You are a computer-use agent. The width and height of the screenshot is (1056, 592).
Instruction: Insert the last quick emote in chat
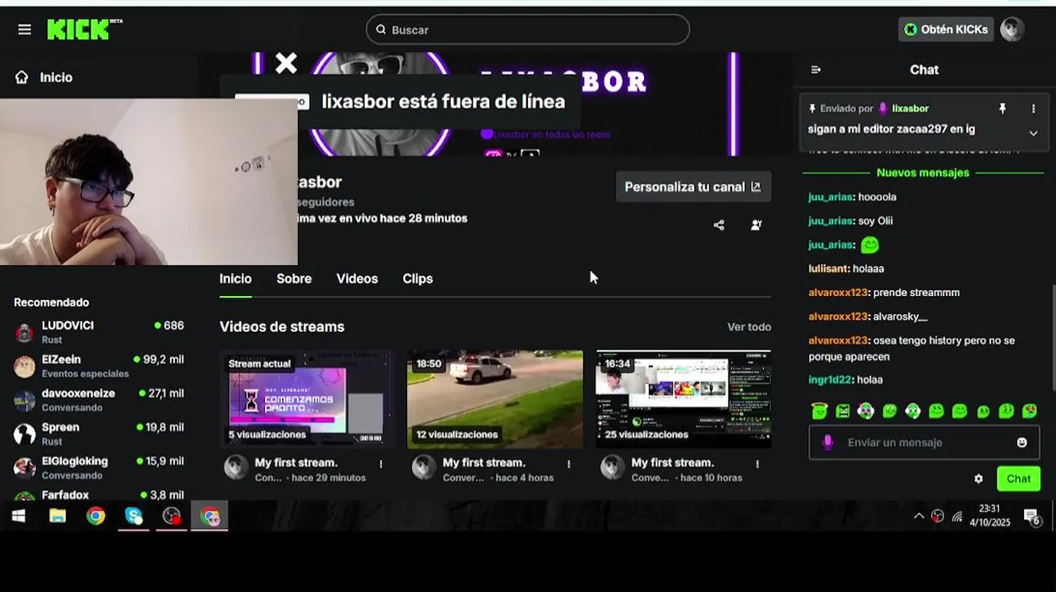1030,411
